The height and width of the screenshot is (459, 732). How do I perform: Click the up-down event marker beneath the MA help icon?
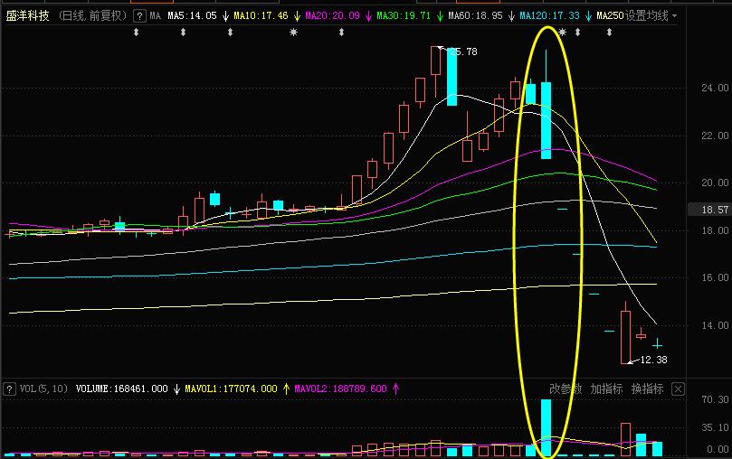[x=136, y=33]
